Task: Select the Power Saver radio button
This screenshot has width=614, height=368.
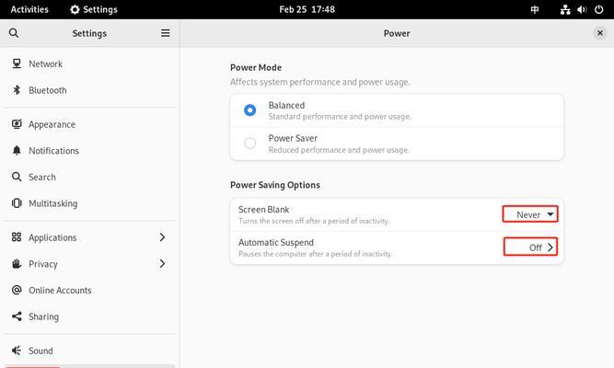Action: pos(249,144)
